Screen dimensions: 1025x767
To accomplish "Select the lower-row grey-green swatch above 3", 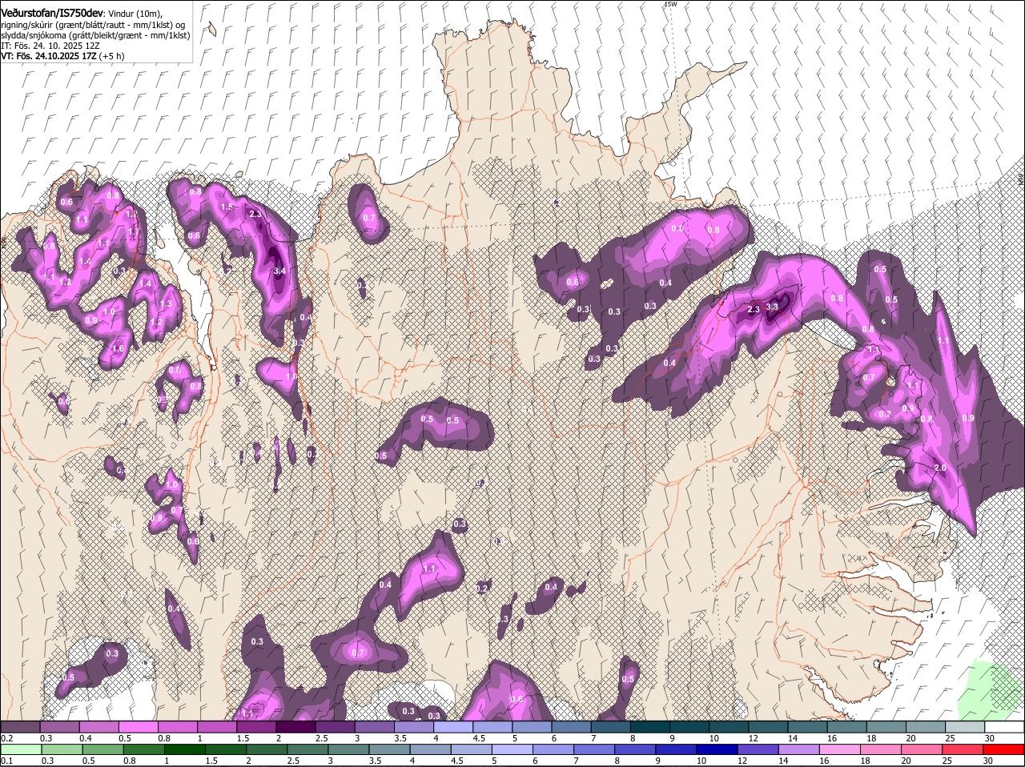I will (x=347, y=749).
